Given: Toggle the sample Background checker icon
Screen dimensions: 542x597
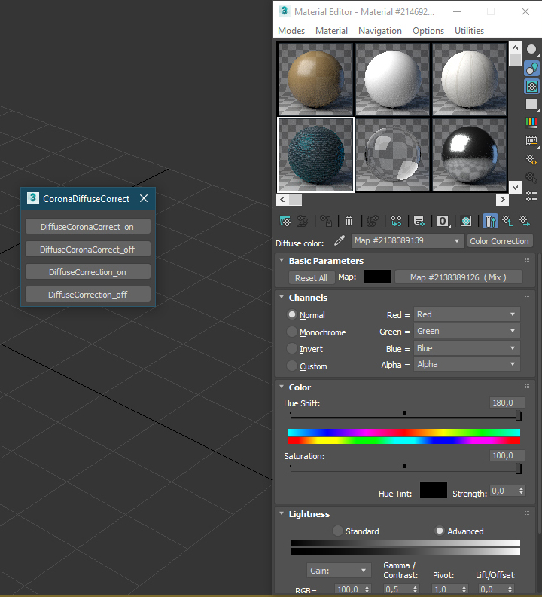Looking at the screenshot, I should tap(531, 87).
